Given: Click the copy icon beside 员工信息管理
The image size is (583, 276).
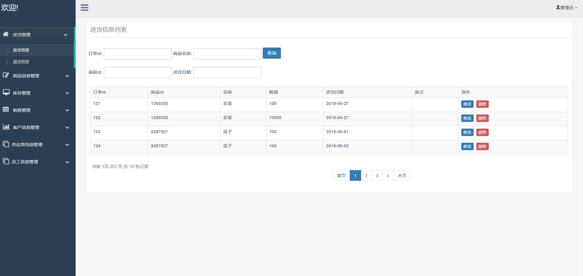Looking at the screenshot, I should 6,161.
